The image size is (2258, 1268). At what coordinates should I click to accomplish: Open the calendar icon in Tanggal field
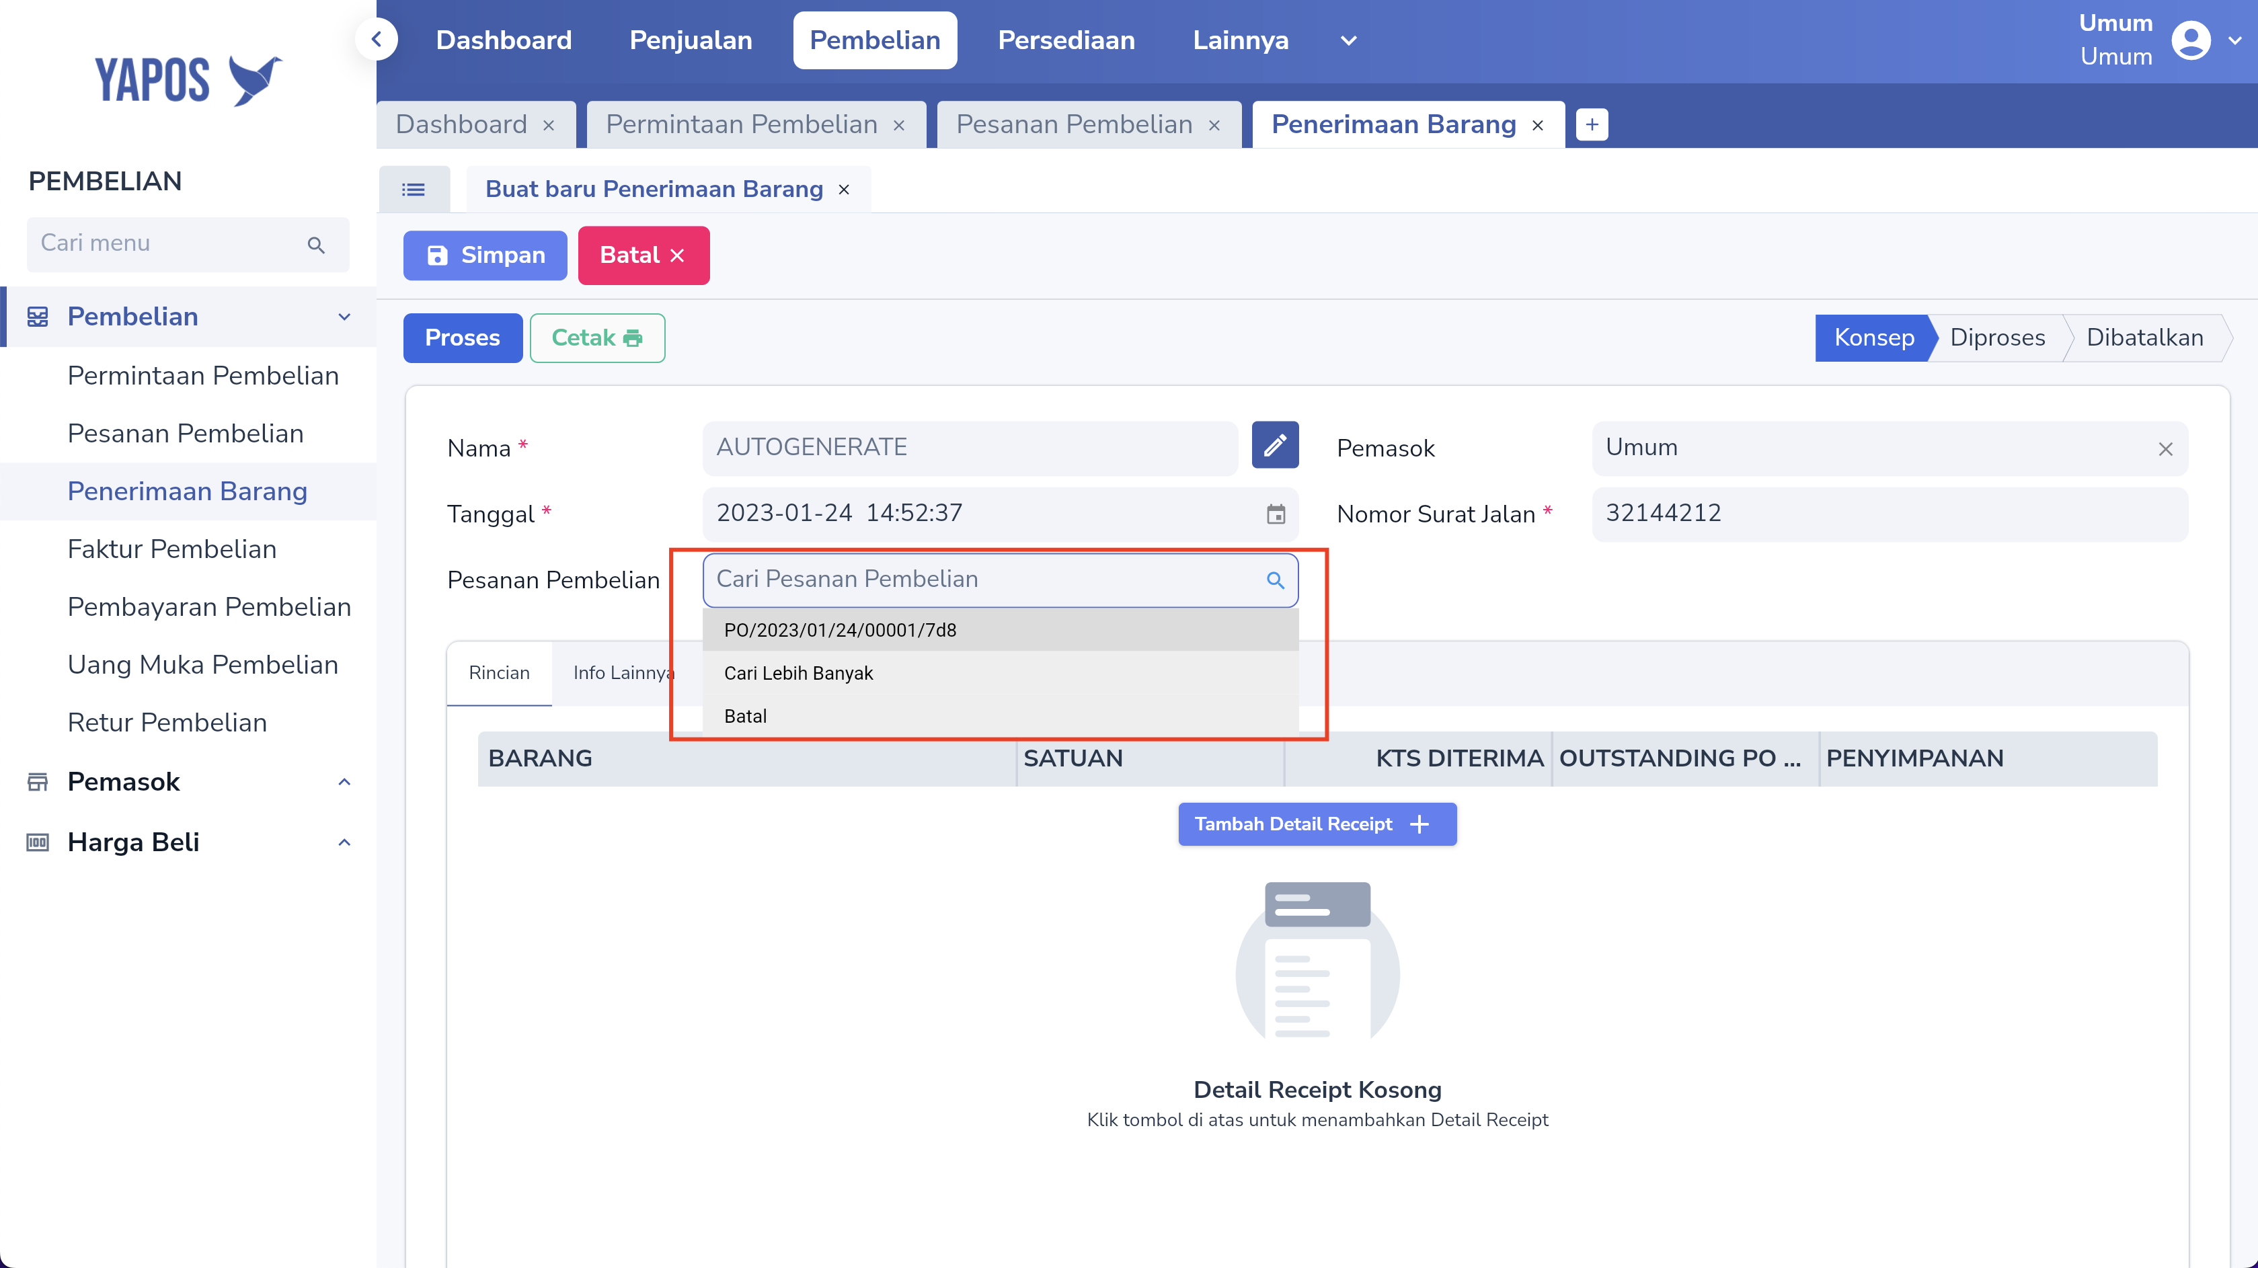(x=1276, y=514)
